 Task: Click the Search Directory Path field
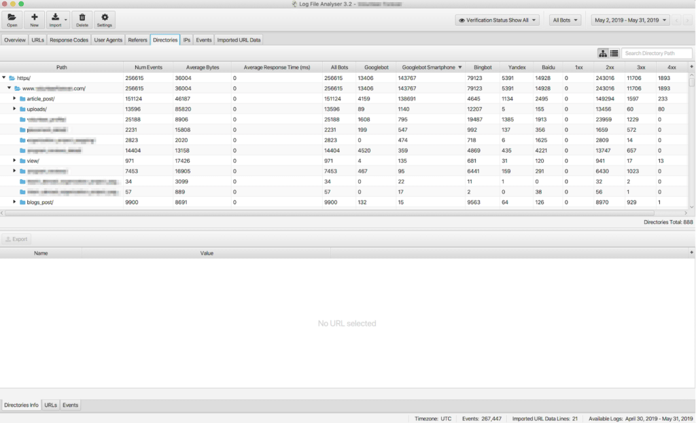click(657, 53)
